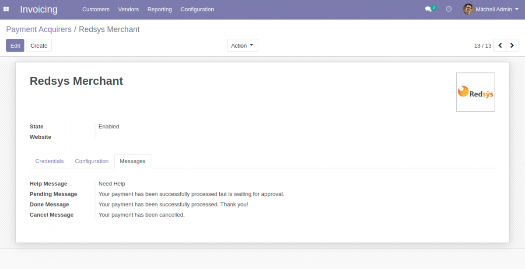Switch to the Credentials tab
The image size is (525, 269).
[49, 161]
